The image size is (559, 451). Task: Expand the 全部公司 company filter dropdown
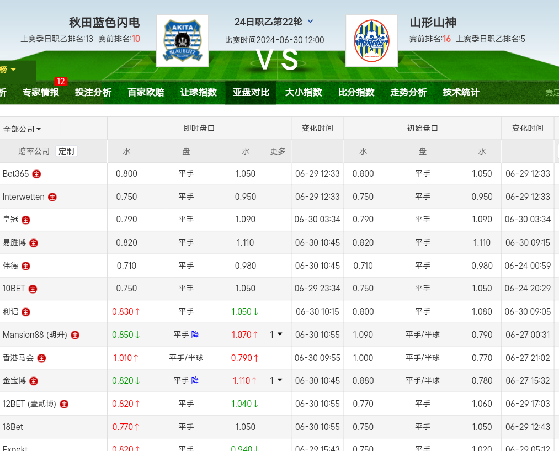coord(23,129)
